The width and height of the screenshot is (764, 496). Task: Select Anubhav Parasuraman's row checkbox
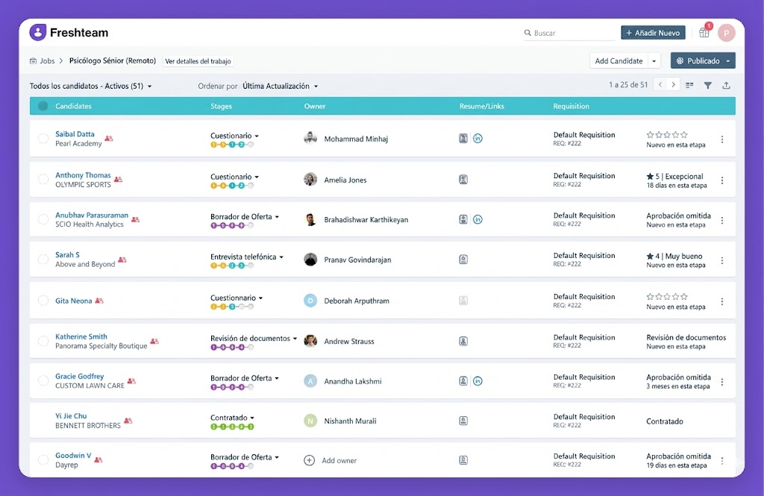point(43,219)
